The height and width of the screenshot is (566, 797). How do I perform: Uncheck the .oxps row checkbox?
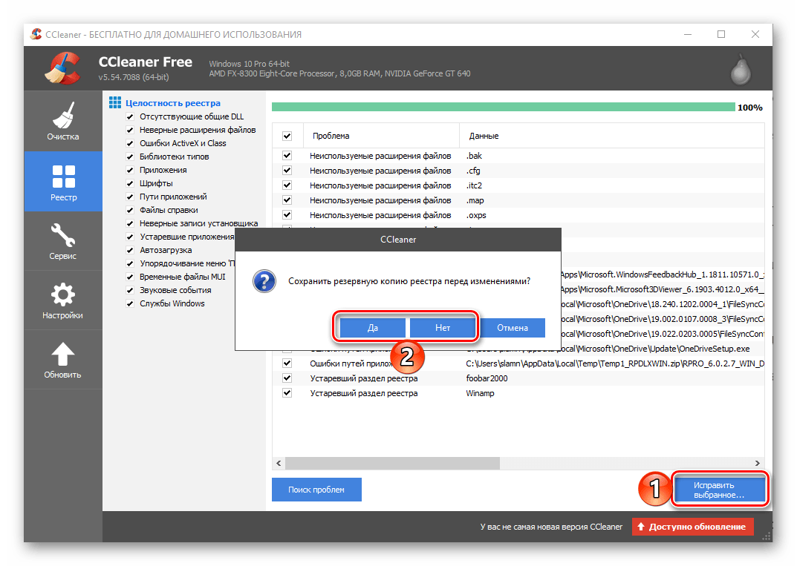click(287, 215)
